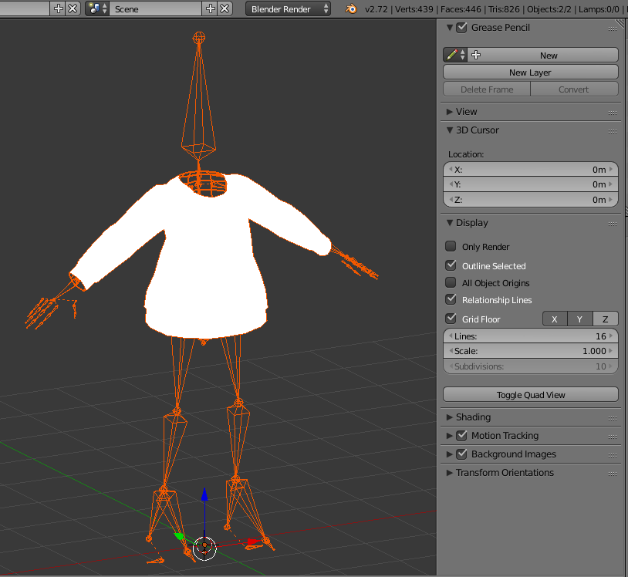628x577 pixels.
Task: Click the Objects:2/2 statistic in header
Action: pyautogui.click(x=549, y=8)
